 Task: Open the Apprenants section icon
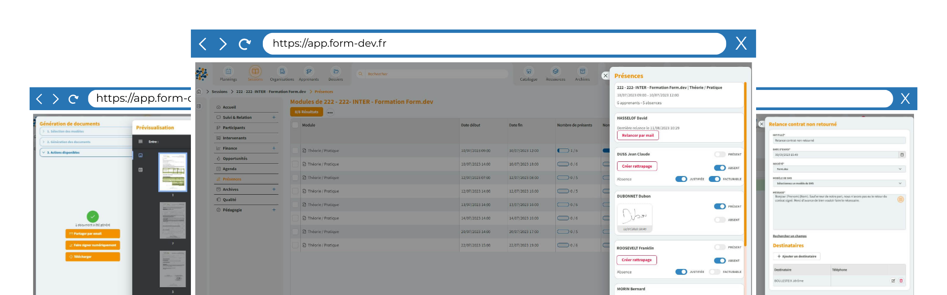click(x=309, y=71)
